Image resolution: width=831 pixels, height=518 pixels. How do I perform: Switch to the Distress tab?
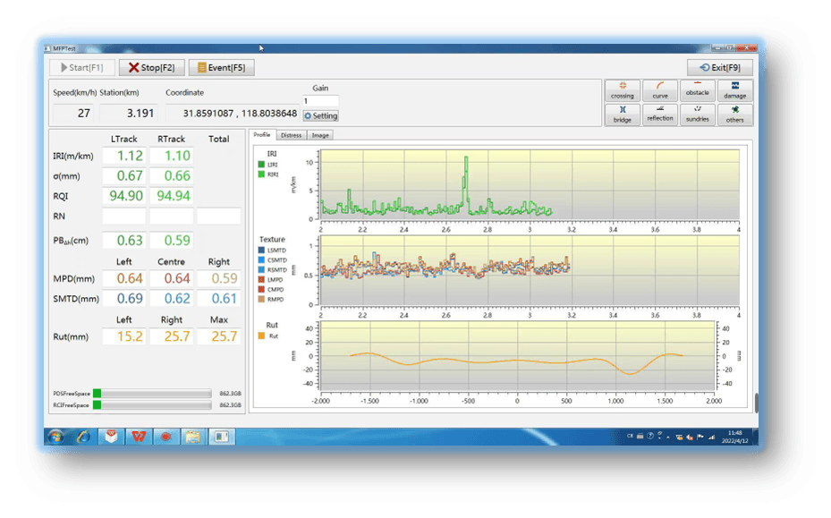tap(291, 135)
